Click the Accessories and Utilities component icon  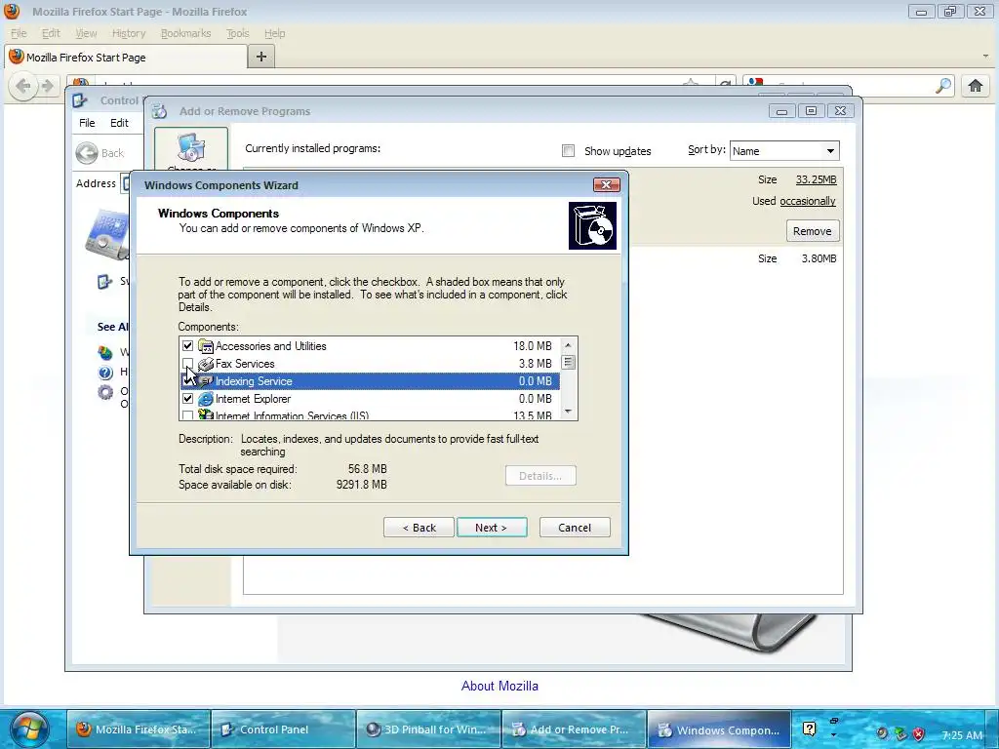[x=205, y=346]
